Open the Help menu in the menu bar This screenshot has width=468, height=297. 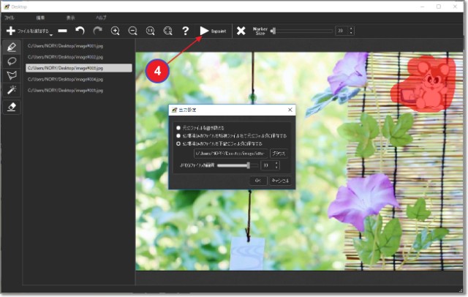click(100, 16)
